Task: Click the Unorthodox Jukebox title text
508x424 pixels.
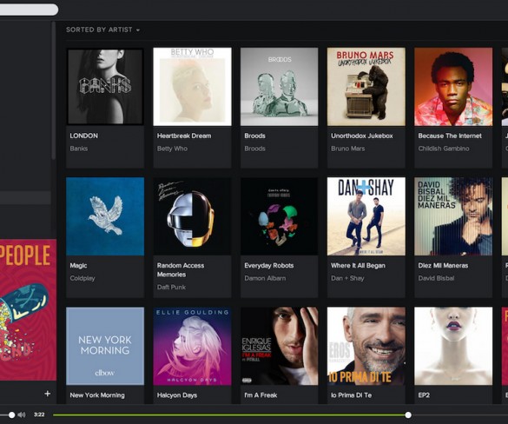Action: (362, 136)
